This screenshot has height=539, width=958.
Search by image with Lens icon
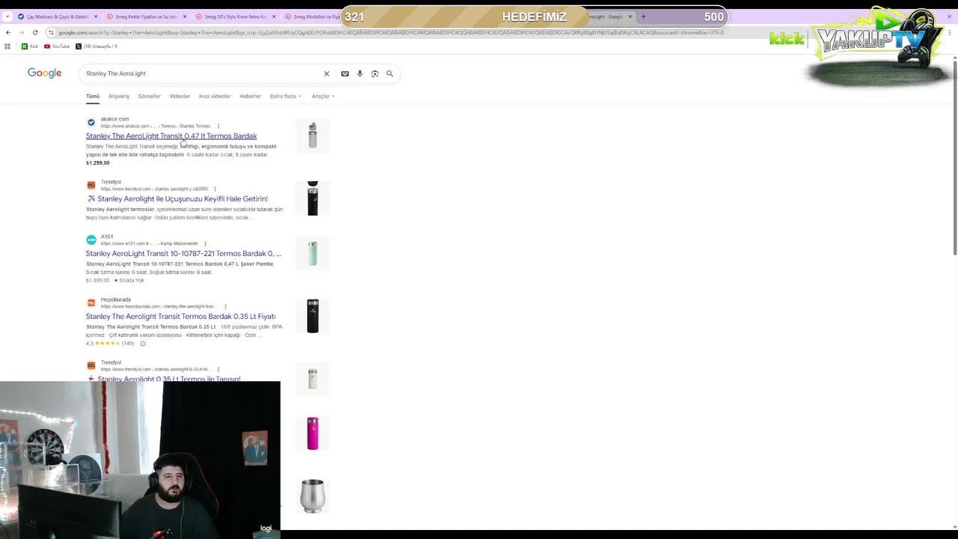point(375,73)
